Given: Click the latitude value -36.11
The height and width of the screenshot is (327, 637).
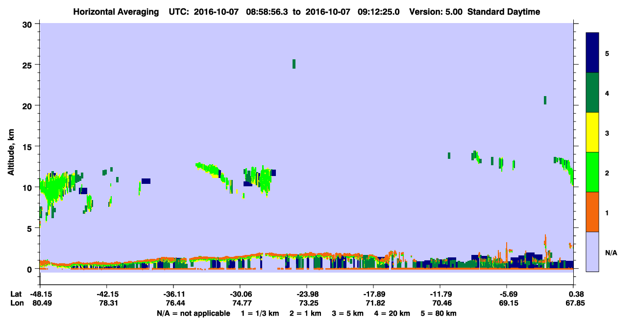Looking at the screenshot, I should (x=173, y=294).
